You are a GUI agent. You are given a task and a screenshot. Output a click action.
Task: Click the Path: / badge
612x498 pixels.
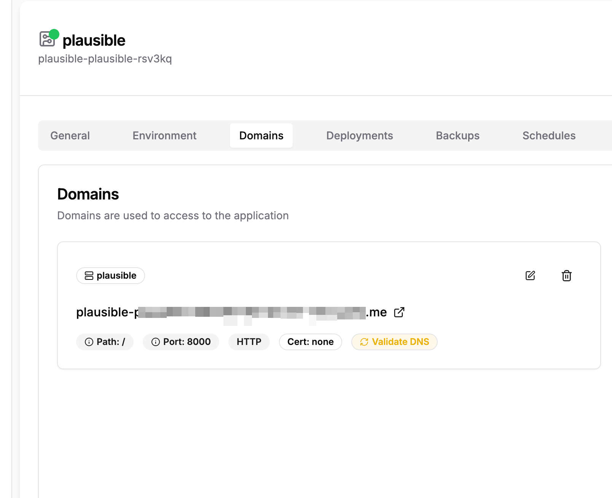coord(105,342)
